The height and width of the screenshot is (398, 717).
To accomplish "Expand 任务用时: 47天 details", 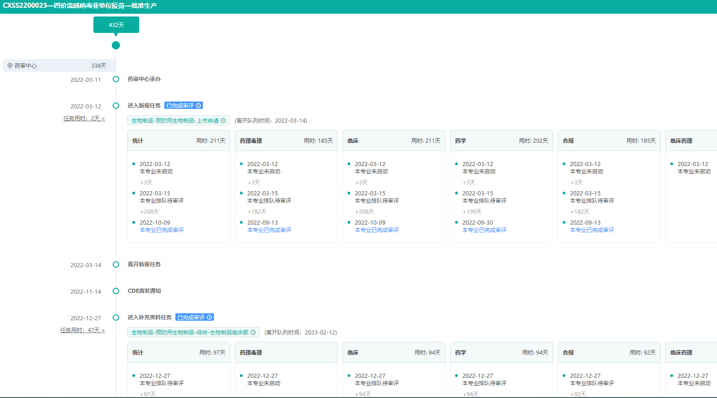I will (82, 330).
